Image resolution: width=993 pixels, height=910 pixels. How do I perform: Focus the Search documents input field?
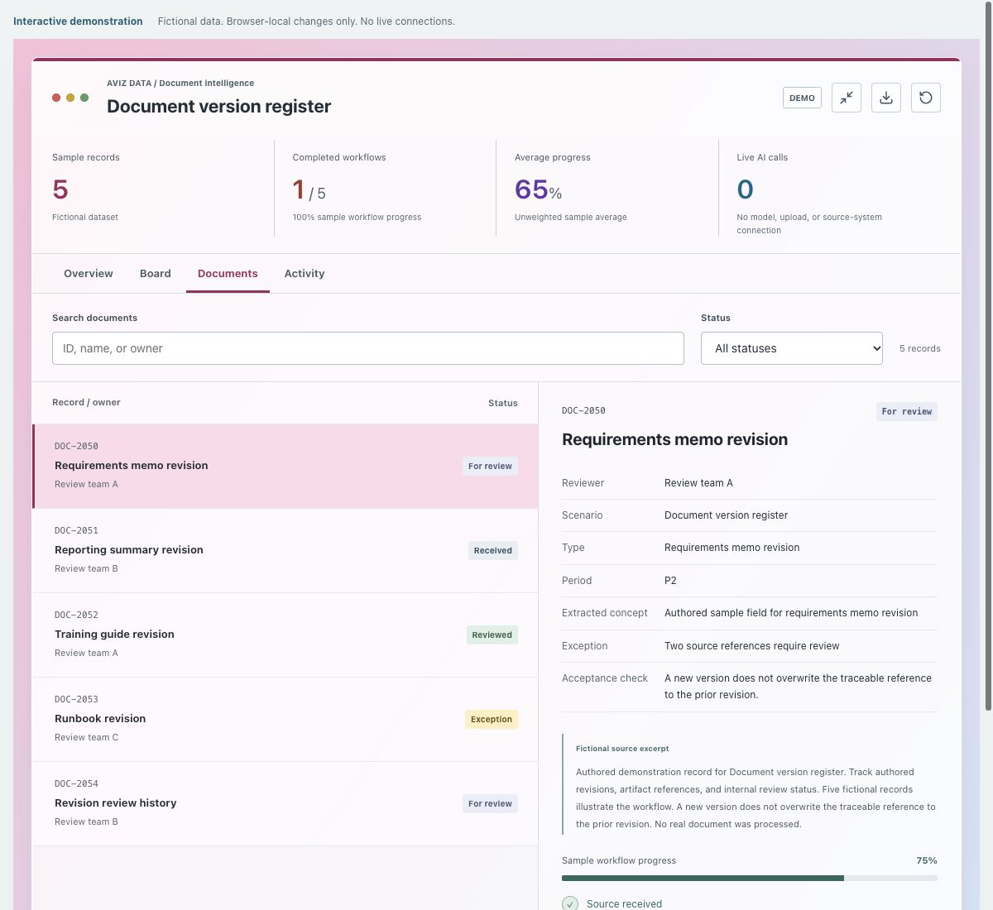(368, 348)
